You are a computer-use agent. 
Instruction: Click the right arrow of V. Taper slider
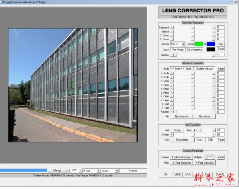point(214,100)
